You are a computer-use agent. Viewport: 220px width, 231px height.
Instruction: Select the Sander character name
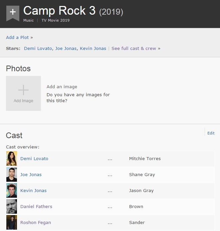pyautogui.click(x=137, y=222)
